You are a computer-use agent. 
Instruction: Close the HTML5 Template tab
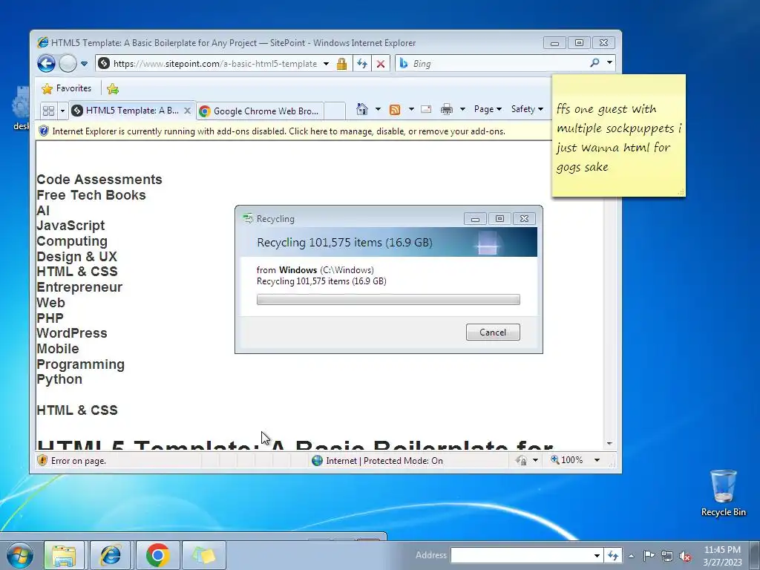tap(187, 111)
